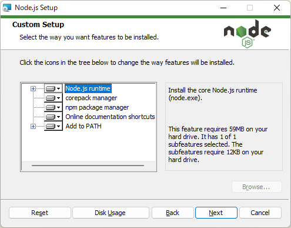Select the Node.js runtime feature

point(88,88)
